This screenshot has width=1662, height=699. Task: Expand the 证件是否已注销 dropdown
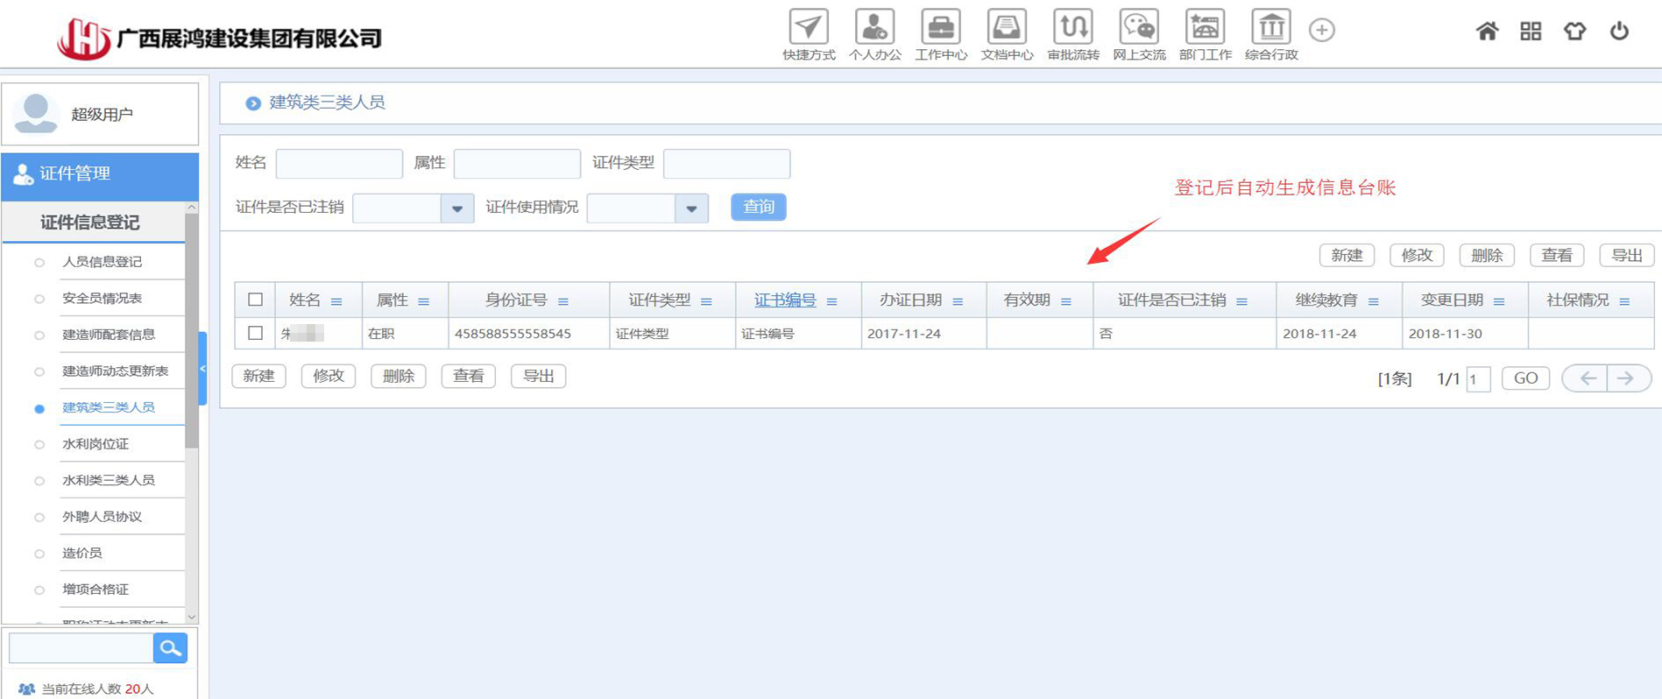click(456, 208)
